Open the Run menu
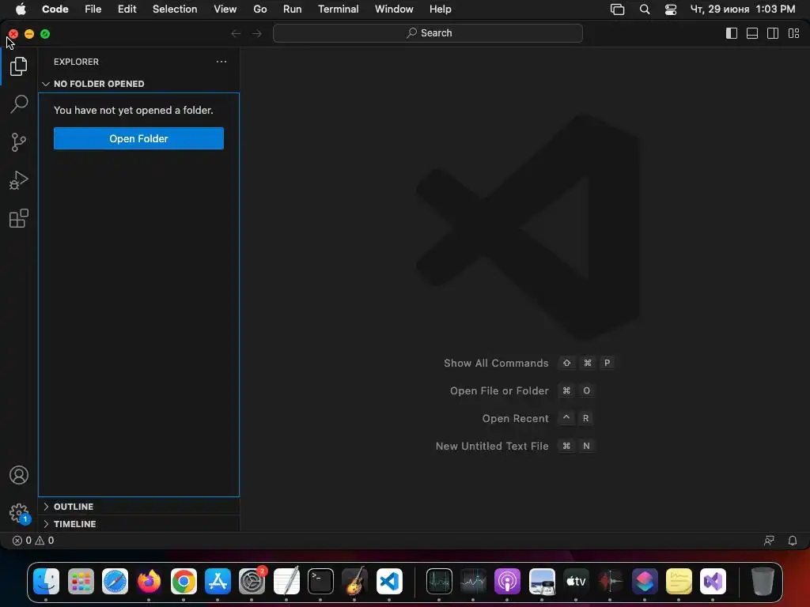Viewport: 810px width, 607px height. 293,9
